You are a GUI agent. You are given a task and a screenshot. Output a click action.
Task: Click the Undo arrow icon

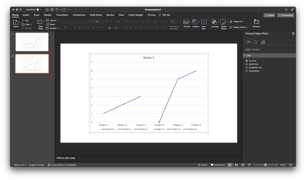[57, 9]
